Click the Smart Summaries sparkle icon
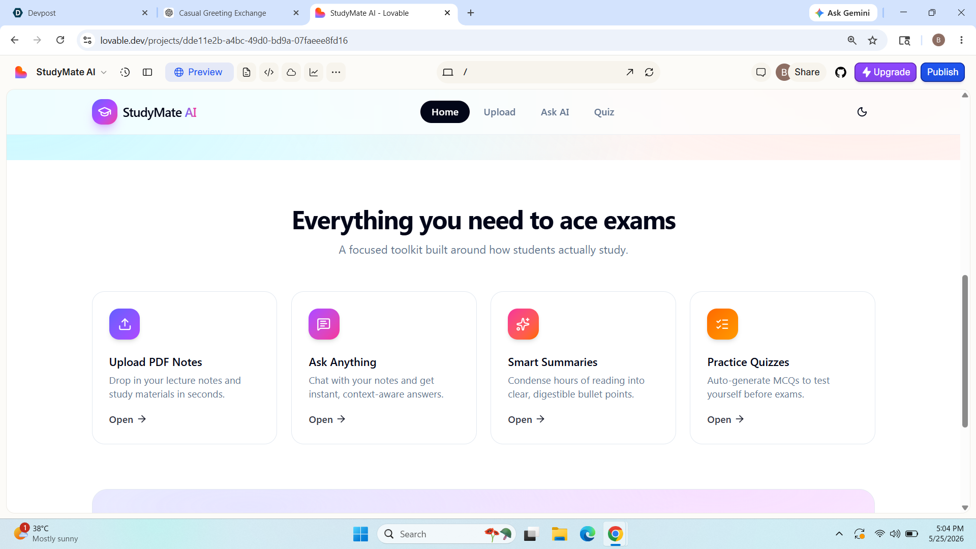 [523, 324]
